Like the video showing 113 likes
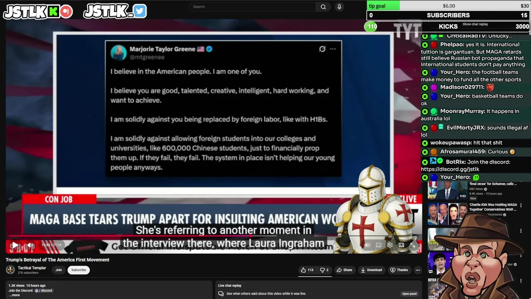 coord(307,270)
